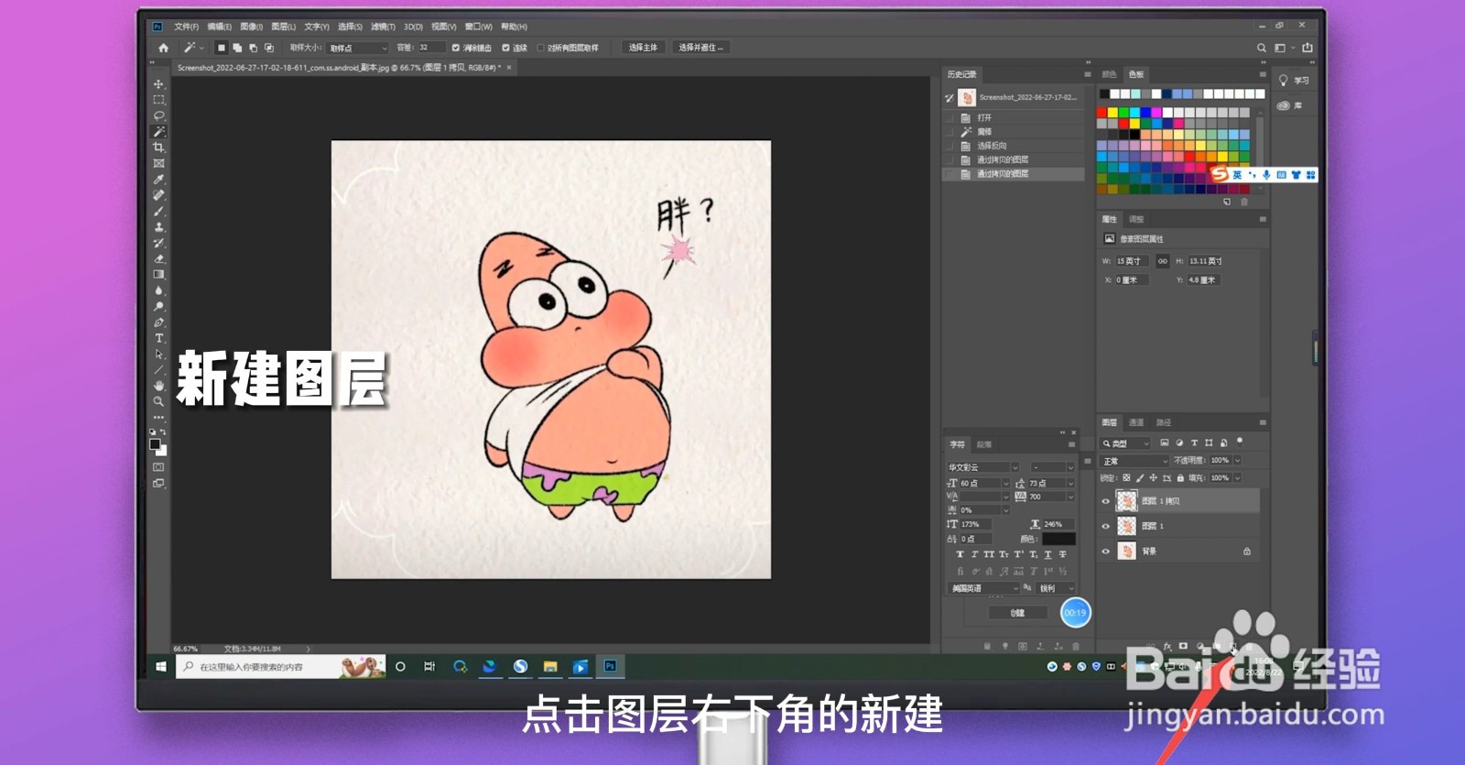The image size is (1465, 765).
Task: Hide the 图层 1 layer
Action: point(1105,526)
